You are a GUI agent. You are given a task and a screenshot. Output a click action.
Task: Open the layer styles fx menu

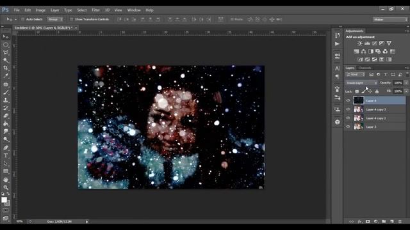click(x=359, y=222)
